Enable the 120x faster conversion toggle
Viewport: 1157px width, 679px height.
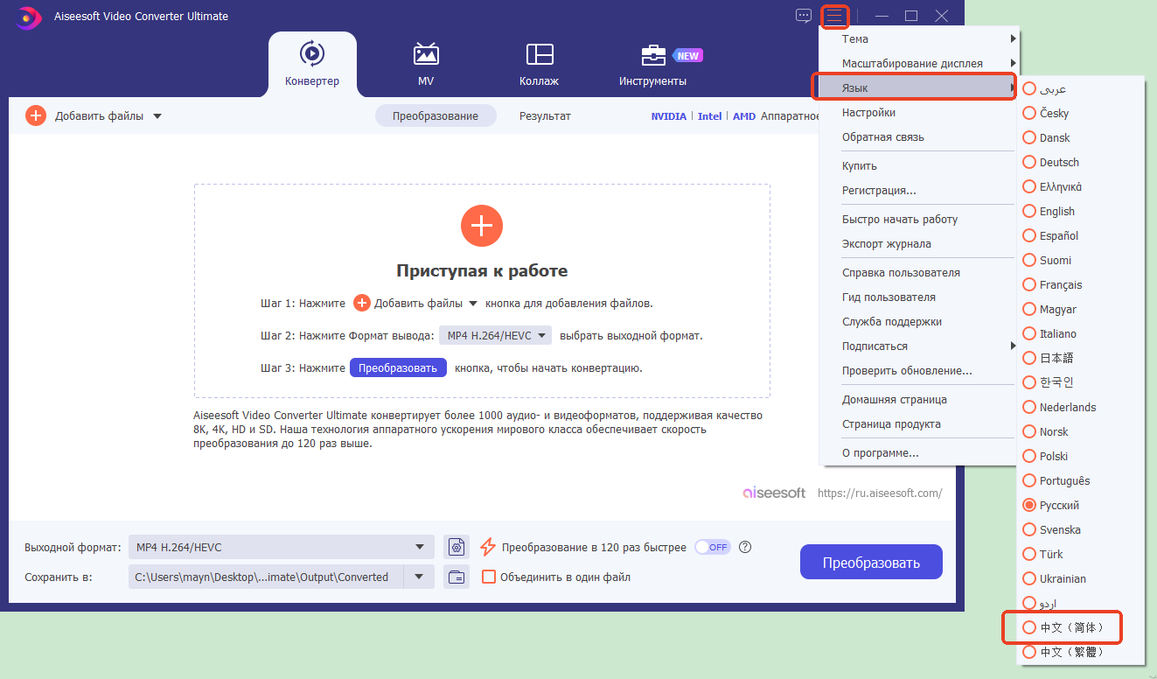tap(712, 546)
